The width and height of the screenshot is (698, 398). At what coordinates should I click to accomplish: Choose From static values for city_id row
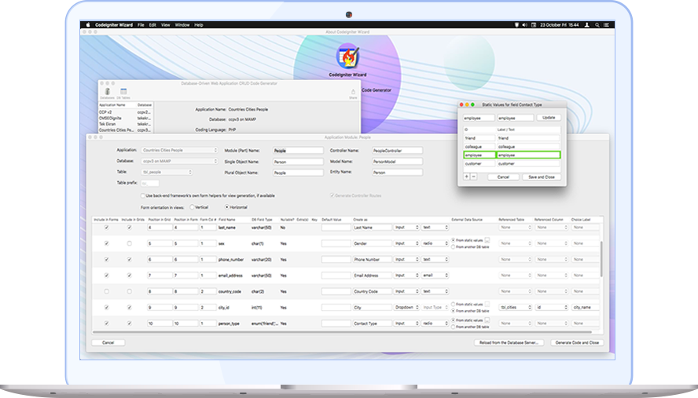[x=454, y=304]
